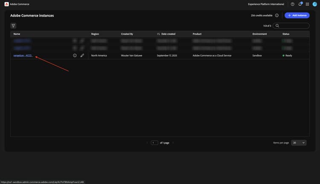Go to the next page arrow
This screenshot has width=320, height=184.
[x=173, y=143]
